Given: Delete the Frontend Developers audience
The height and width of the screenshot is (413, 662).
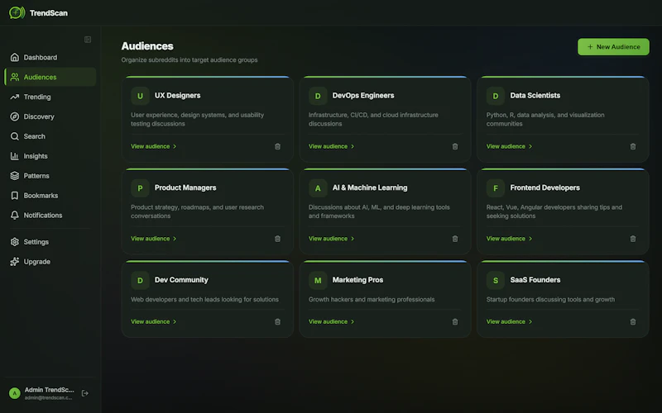Looking at the screenshot, I should pos(633,239).
